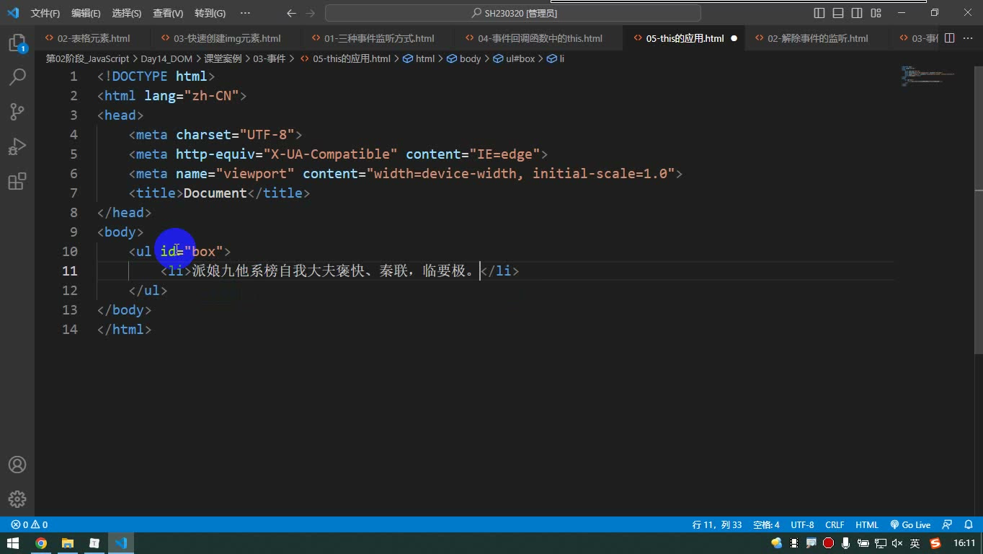Screen dimensions: 983x554
Task: Change the HTML language mode
Action: (x=867, y=525)
